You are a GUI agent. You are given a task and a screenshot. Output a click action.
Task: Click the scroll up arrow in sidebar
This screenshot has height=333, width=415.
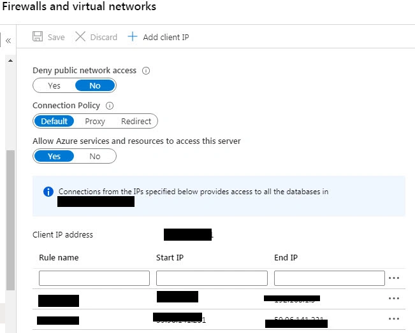point(10,60)
